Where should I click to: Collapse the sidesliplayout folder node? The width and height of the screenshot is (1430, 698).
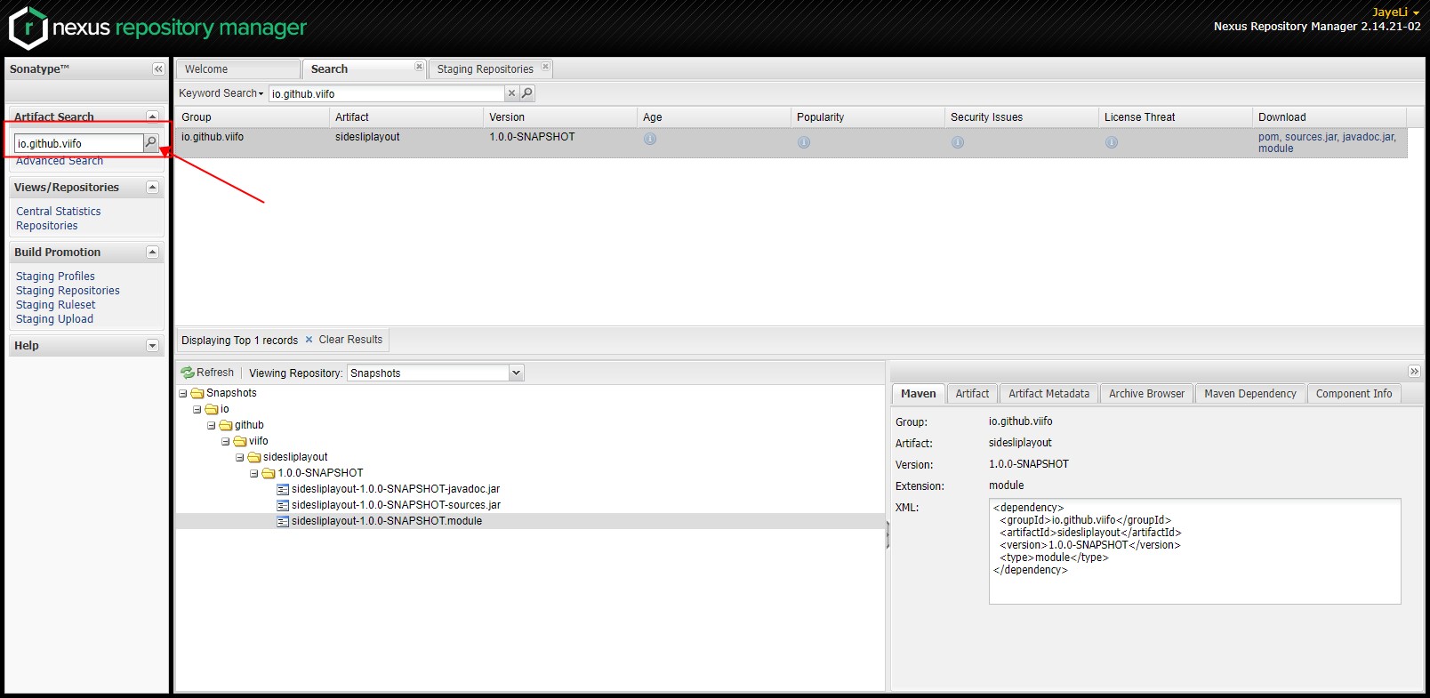coord(240,457)
